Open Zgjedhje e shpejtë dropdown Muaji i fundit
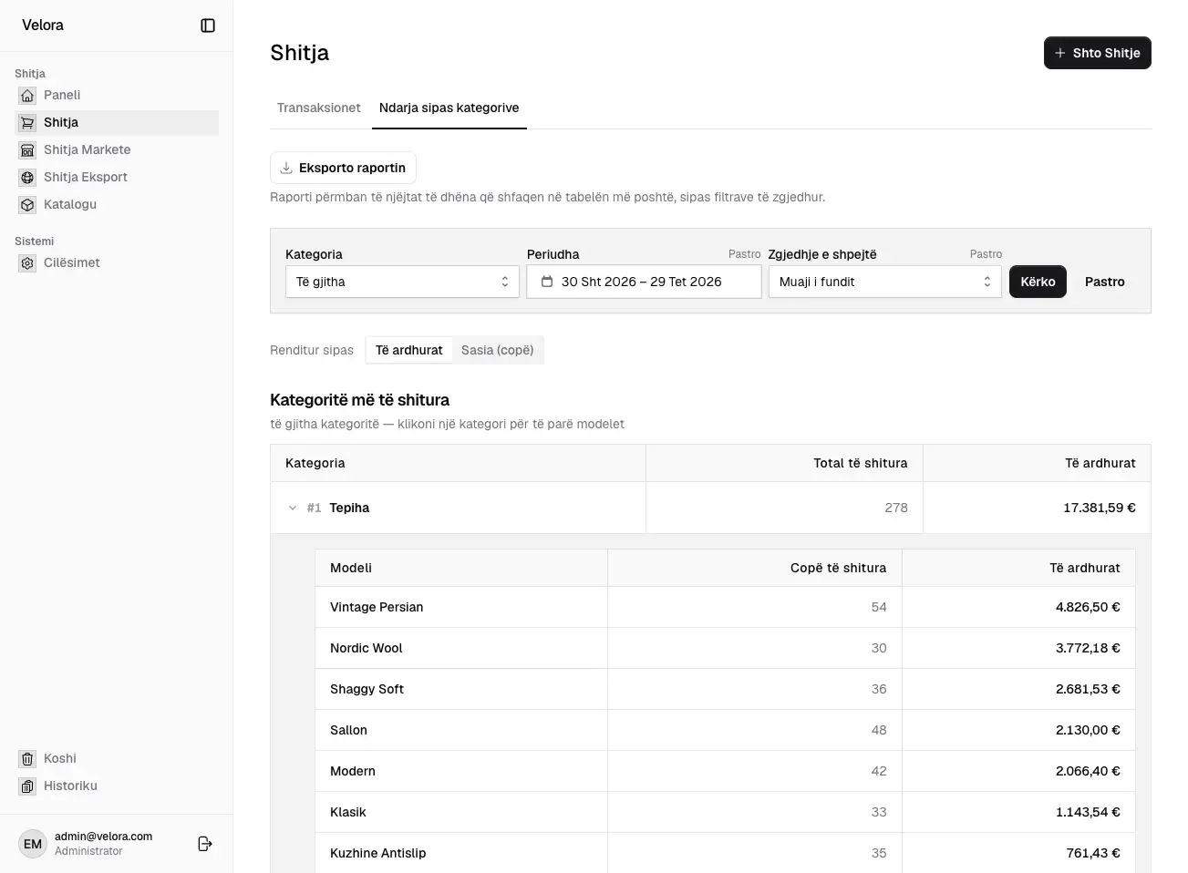Screen dimensions: 1188x873 coord(884,282)
